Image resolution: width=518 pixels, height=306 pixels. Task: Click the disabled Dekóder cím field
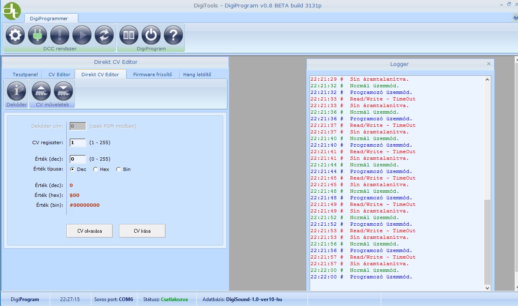coord(78,126)
